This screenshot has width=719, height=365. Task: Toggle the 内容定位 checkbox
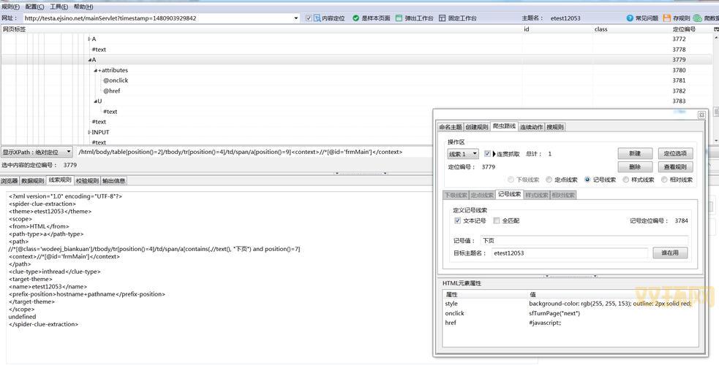[x=309, y=18]
